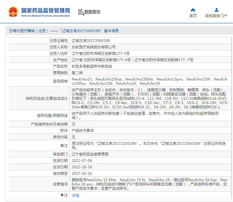Select the 有效期至 label
233x202 pixels.
tap(60, 174)
